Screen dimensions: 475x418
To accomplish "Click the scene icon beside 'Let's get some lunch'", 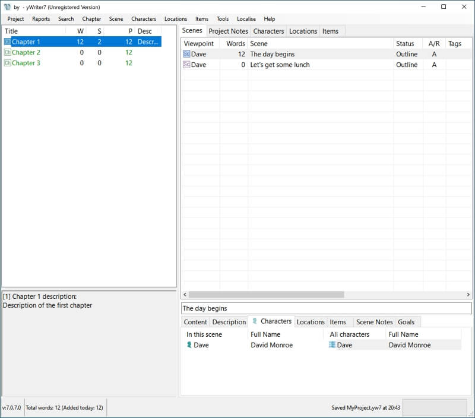I will point(186,65).
